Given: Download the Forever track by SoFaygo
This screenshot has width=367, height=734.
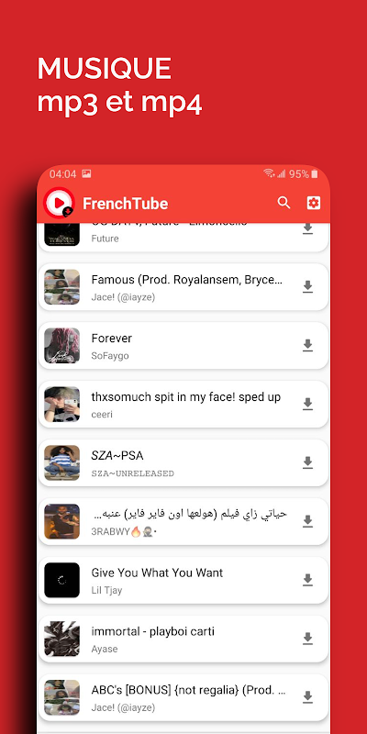Looking at the screenshot, I should 307,345.
